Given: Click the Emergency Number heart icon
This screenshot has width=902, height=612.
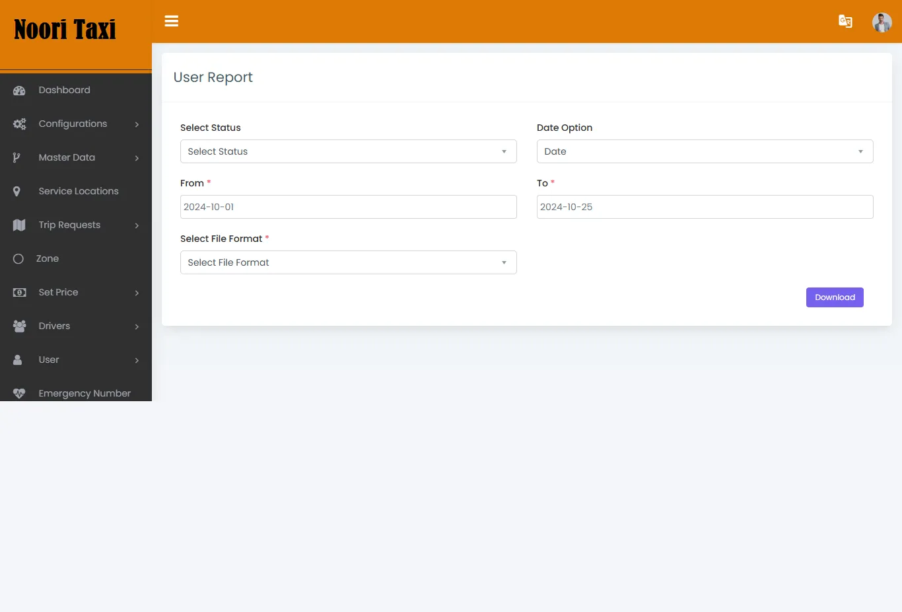Looking at the screenshot, I should [x=18, y=393].
